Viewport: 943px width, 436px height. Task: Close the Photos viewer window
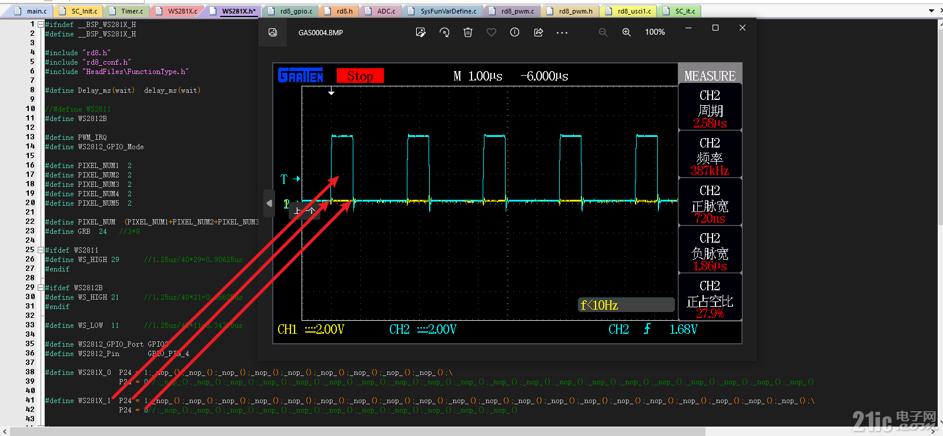click(743, 28)
